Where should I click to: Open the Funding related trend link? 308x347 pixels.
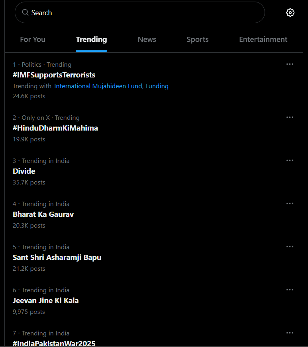click(157, 86)
